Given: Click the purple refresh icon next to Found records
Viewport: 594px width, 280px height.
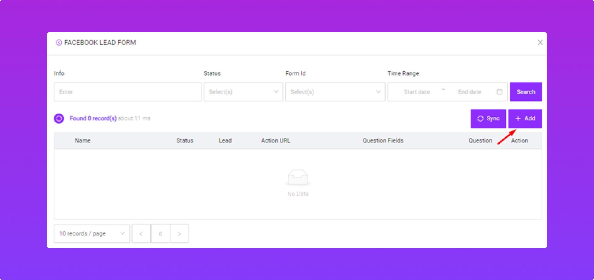Looking at the screenshot, I should tap(59, 119).
